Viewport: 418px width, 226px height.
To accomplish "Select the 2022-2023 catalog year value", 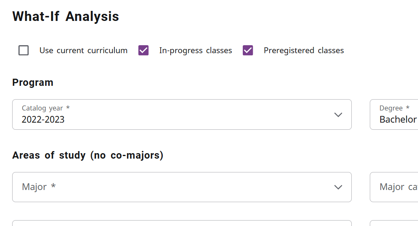I will (x=43, y=120).
